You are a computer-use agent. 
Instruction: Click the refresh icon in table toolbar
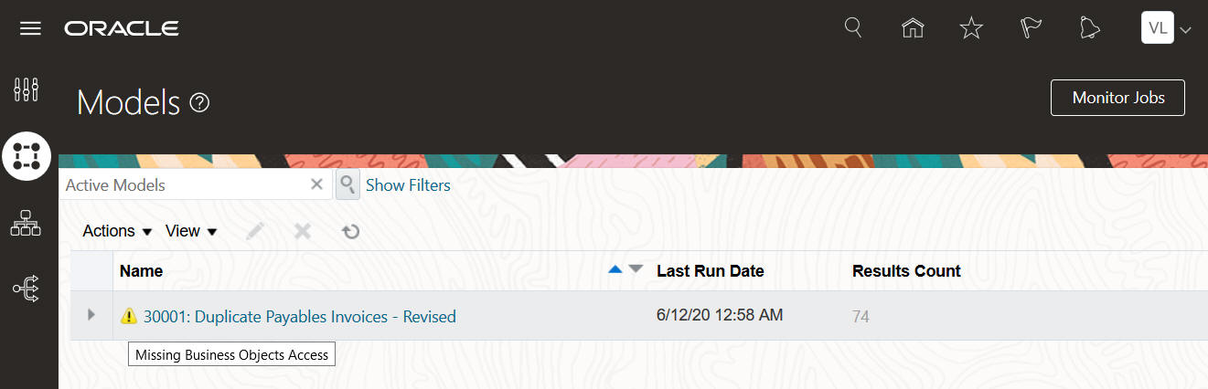(350, 232)
